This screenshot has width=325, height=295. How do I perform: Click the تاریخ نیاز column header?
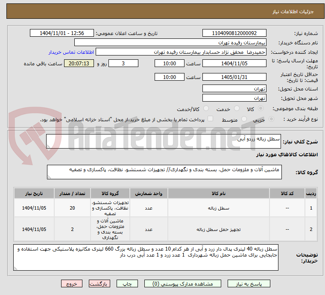point(34,193)
